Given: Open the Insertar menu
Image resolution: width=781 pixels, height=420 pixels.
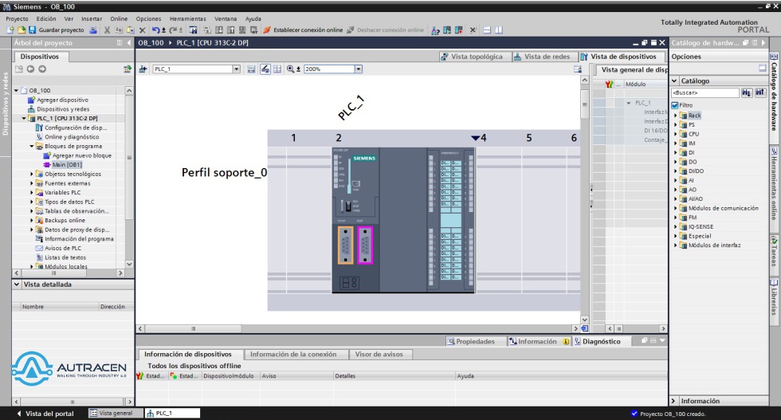Looking at the screenshot, I should click(x=92, y=18).
